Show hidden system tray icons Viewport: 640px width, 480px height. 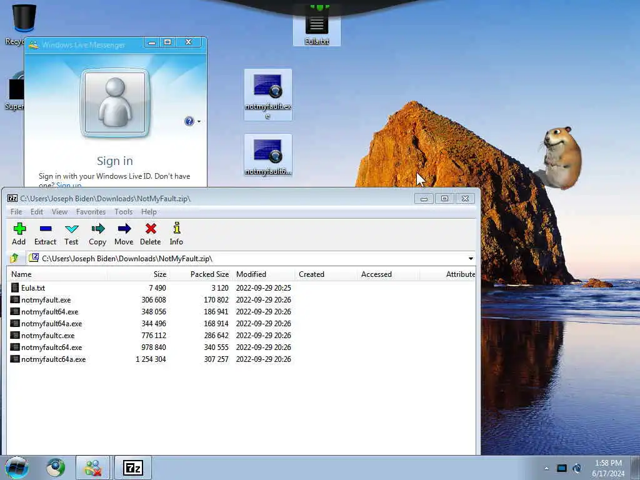546,468
